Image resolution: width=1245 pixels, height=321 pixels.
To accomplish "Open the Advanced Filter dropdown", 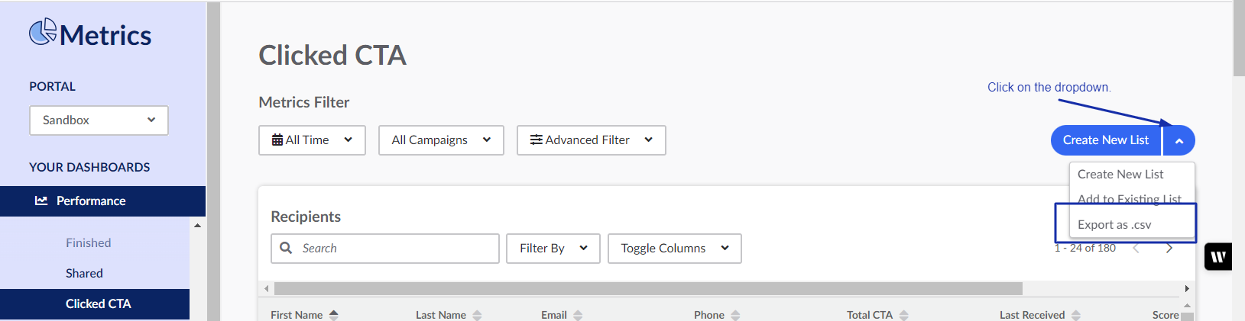I will coord(591,140).
